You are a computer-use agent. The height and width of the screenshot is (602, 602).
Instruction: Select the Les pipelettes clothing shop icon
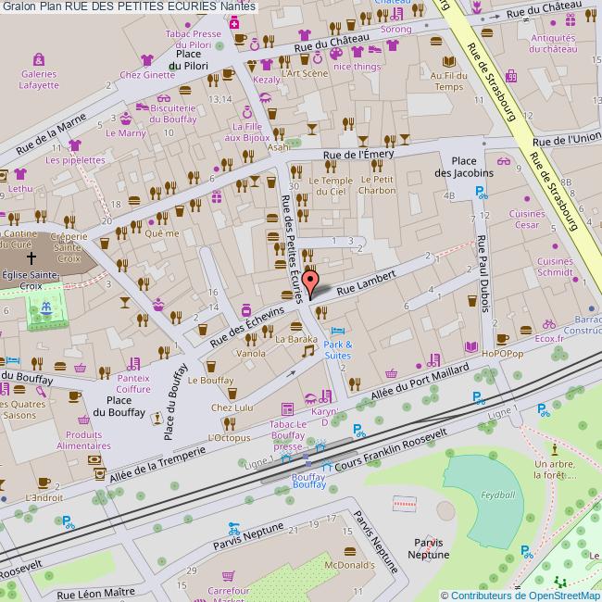75,144
